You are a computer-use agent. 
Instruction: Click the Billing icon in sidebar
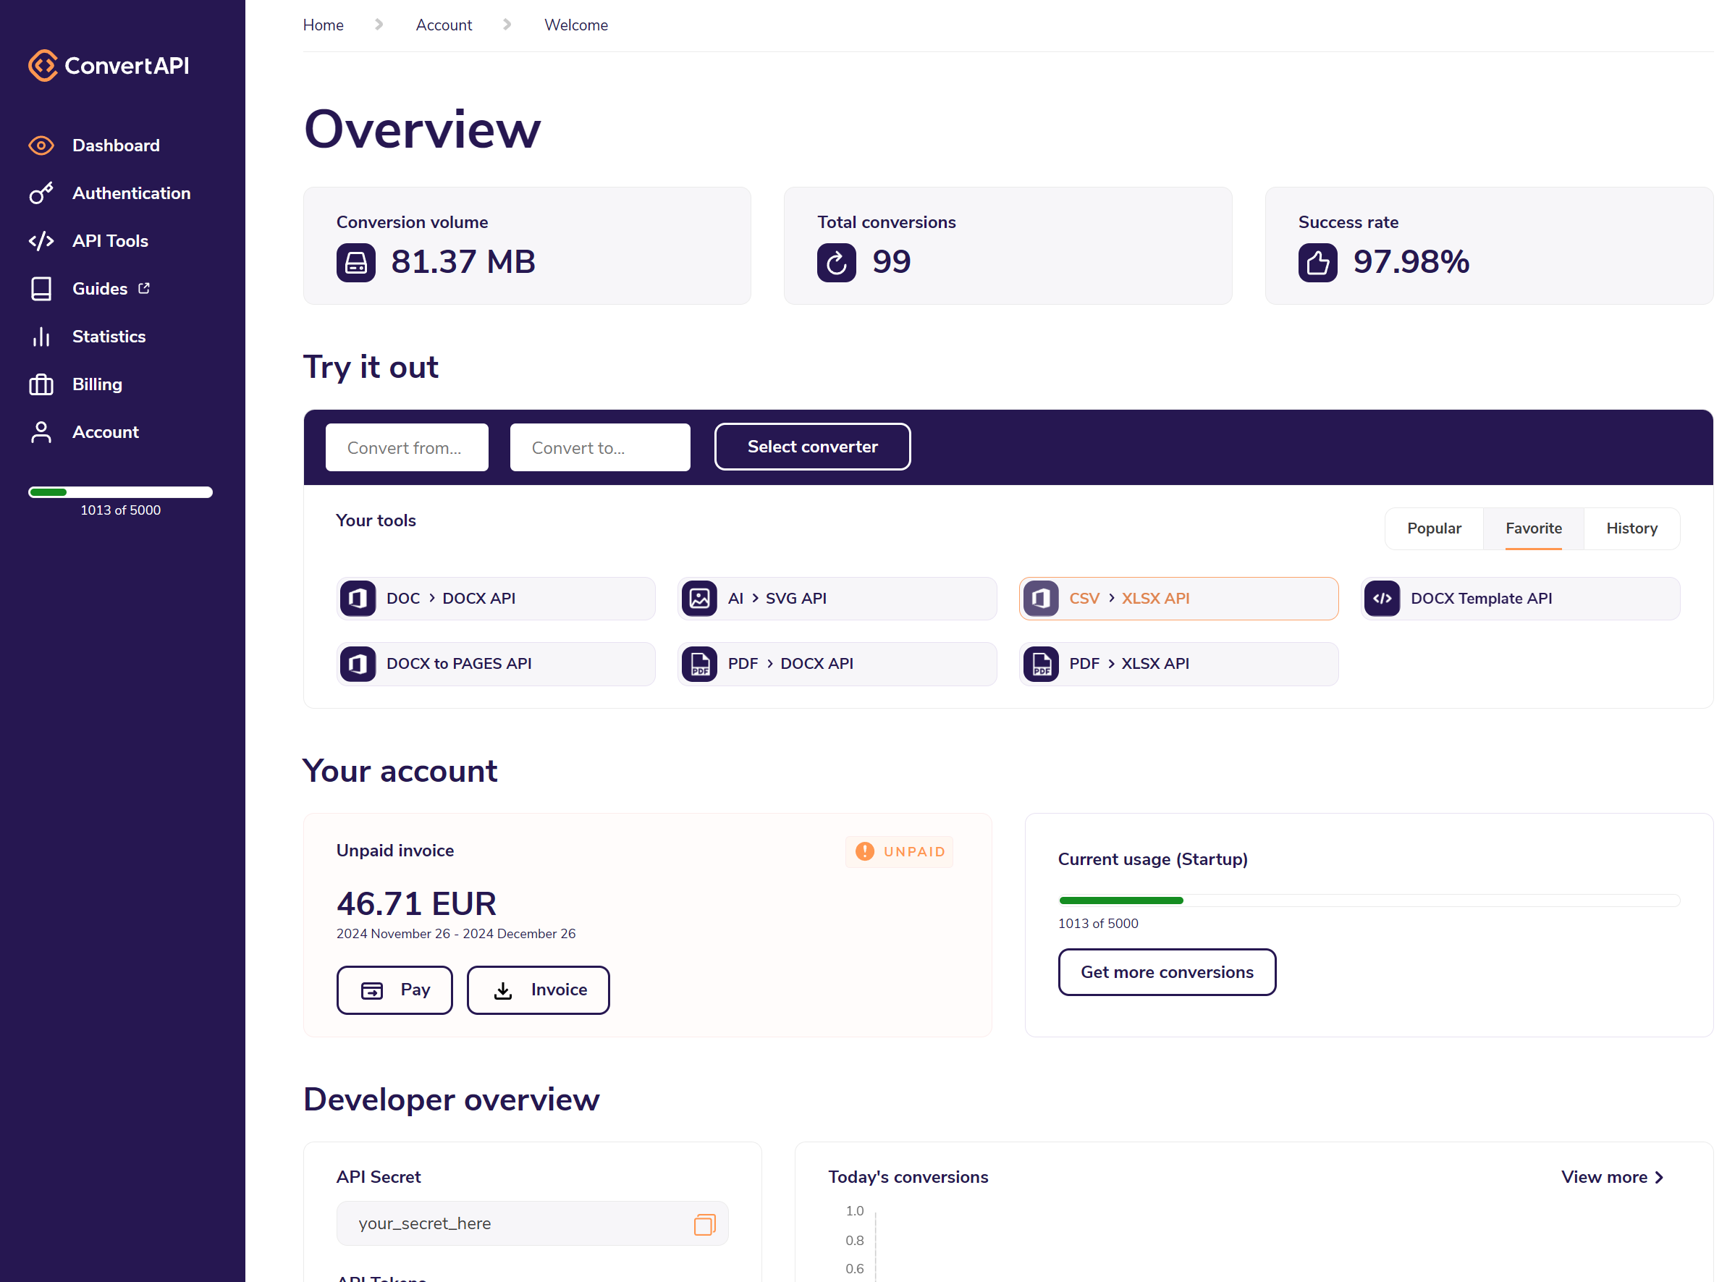41,385
